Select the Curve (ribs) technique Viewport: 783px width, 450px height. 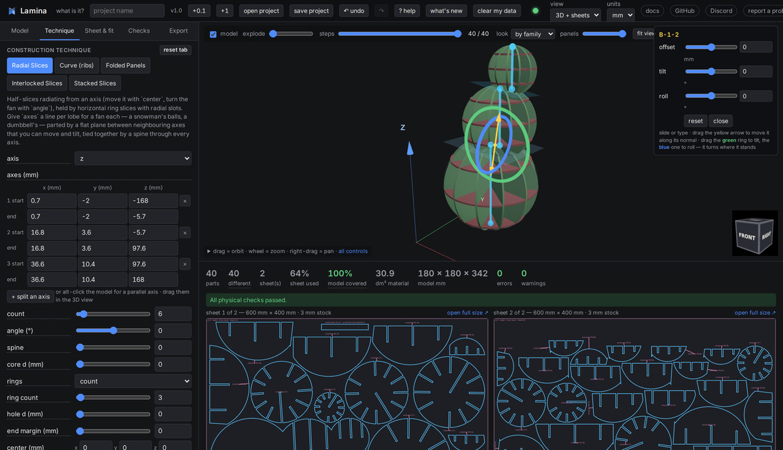pos(77,65)
